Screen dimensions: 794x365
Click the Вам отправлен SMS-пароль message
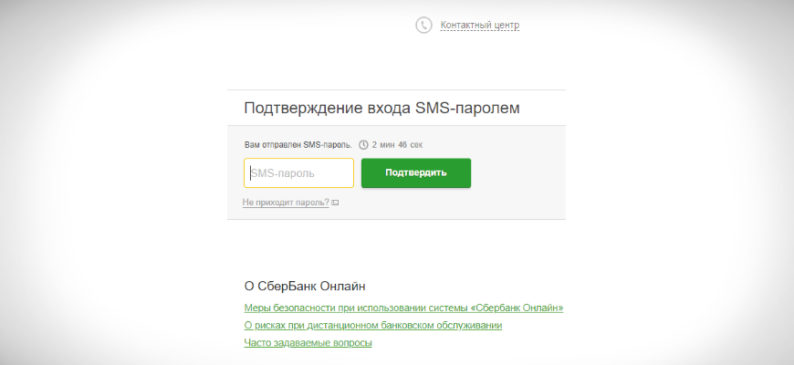(298, 145)
